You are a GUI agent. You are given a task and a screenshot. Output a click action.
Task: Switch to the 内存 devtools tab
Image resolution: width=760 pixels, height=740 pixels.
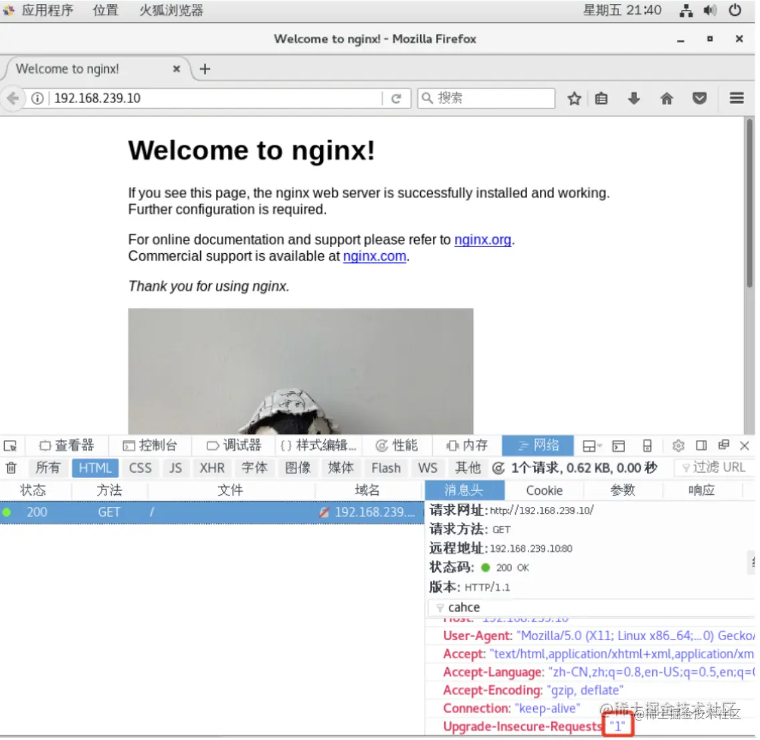[x=467, y=445]
